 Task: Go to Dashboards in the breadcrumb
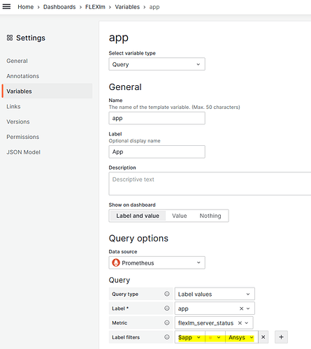pos(59,7)
